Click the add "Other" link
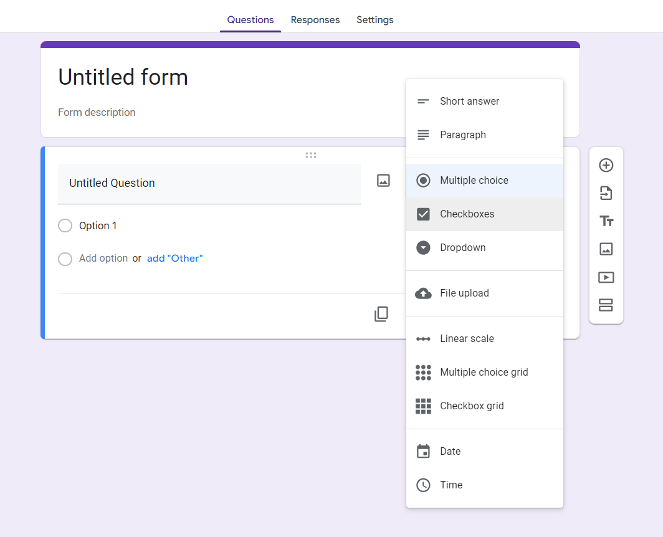 [175, 259]
